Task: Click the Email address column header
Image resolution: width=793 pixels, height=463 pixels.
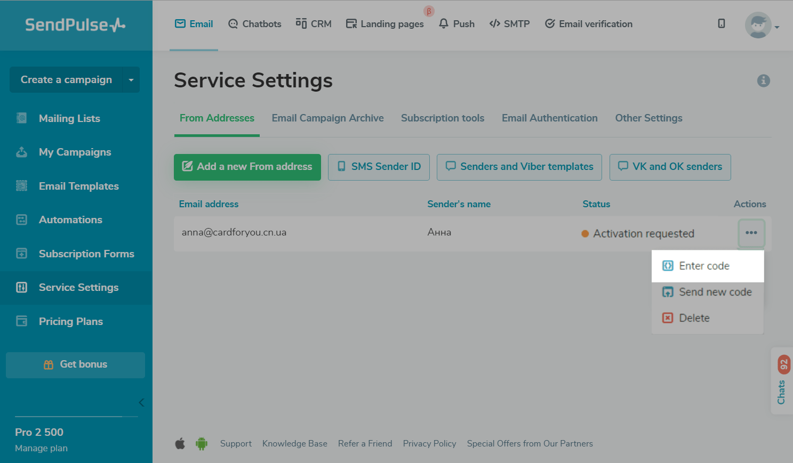Action: [209, 204]
